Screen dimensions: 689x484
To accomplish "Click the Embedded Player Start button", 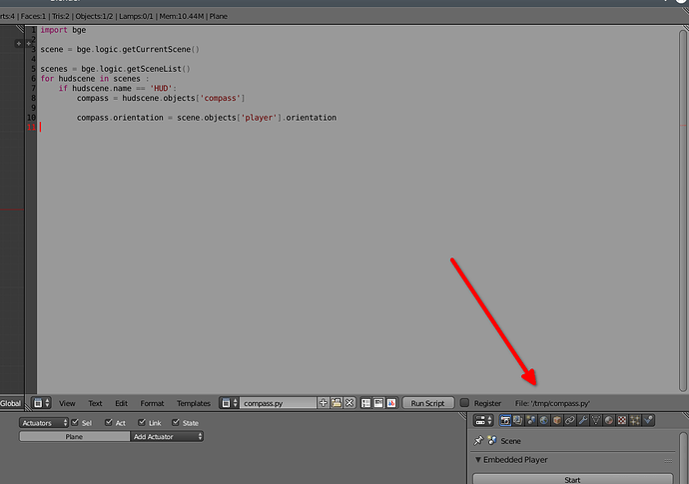I will tap(572, 479).
